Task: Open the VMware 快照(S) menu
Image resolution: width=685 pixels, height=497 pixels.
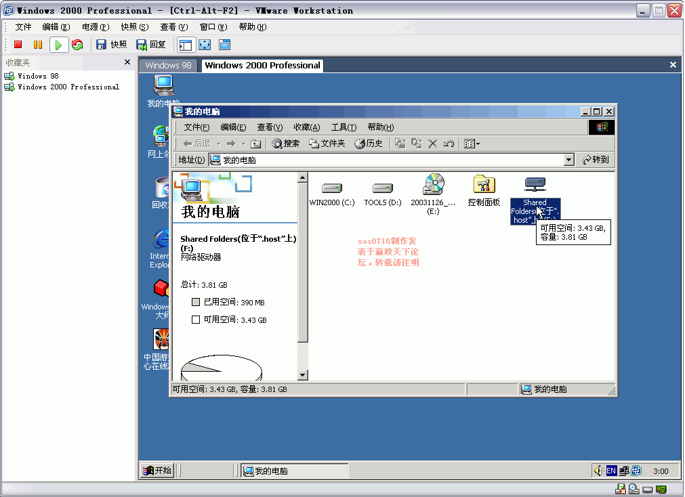Action: coord(135,27)
